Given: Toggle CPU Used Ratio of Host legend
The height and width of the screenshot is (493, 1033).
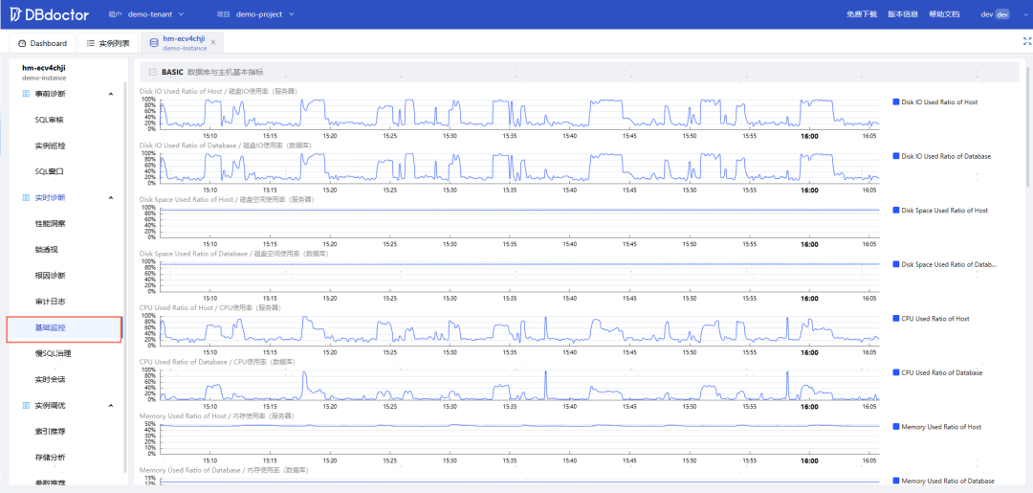Looking at the screenshot, I should click(x=931, y=319).
